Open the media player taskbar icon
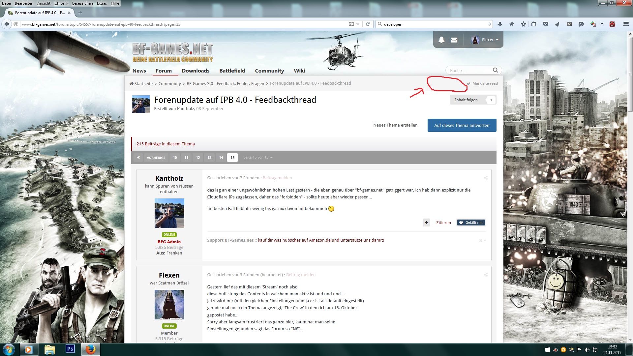The height and width of the screenshot is (356, 633). pyautogui.click(x=29, y=349)
